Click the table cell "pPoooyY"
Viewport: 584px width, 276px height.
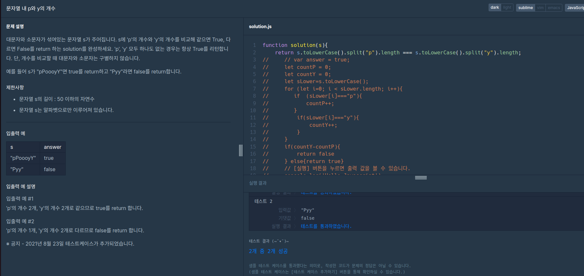click(23, 158)
